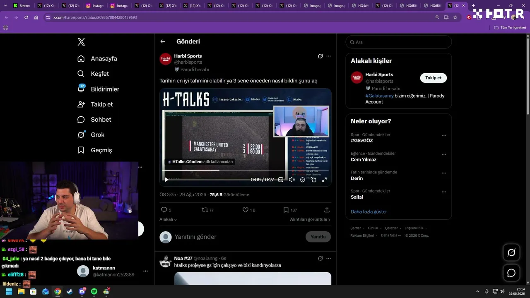Open video settings gear

303,180
